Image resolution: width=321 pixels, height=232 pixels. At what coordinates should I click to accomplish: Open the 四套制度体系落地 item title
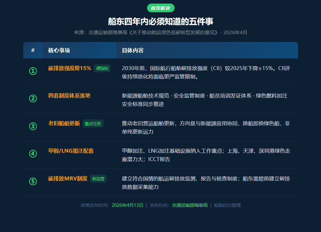[69, 96]
